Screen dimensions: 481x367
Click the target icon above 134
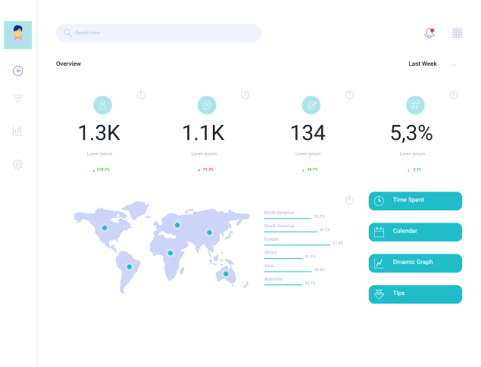(x=311, y=104)
